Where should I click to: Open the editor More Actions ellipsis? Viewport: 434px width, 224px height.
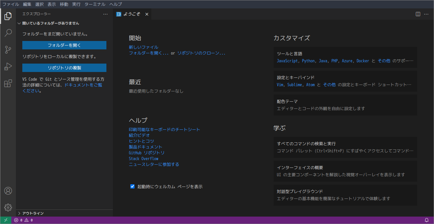point(426,14)
